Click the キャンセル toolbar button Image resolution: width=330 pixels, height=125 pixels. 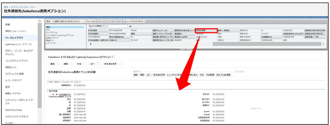tap(91, 21)
